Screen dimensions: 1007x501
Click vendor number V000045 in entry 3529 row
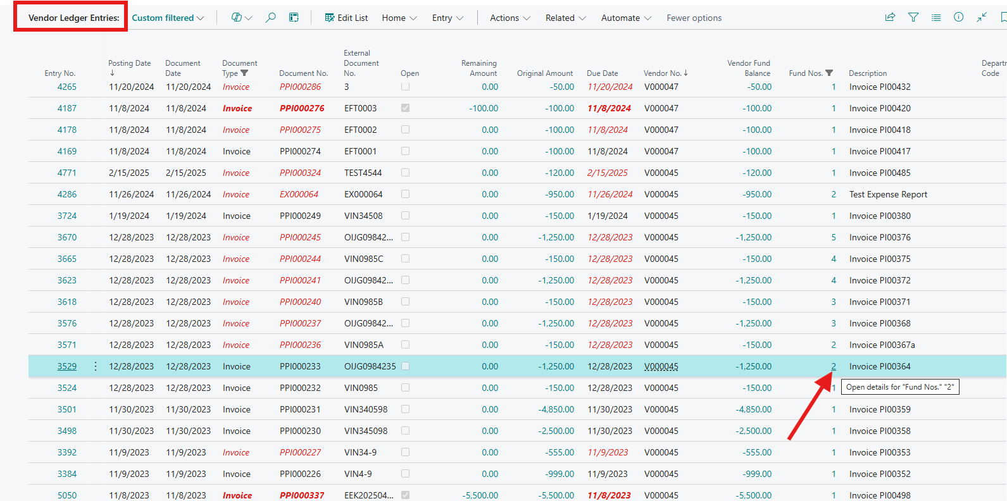click(661, 366)
